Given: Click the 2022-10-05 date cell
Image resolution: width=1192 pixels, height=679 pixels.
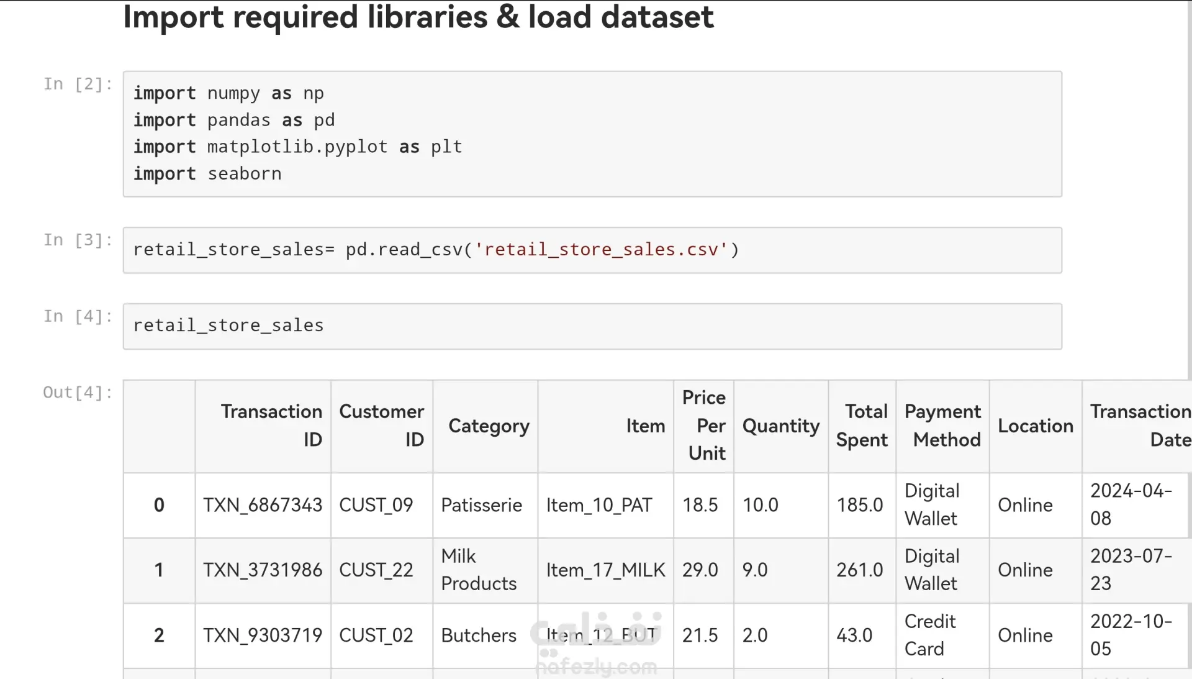Looking at the screenshot, I should click(1137, 636).
